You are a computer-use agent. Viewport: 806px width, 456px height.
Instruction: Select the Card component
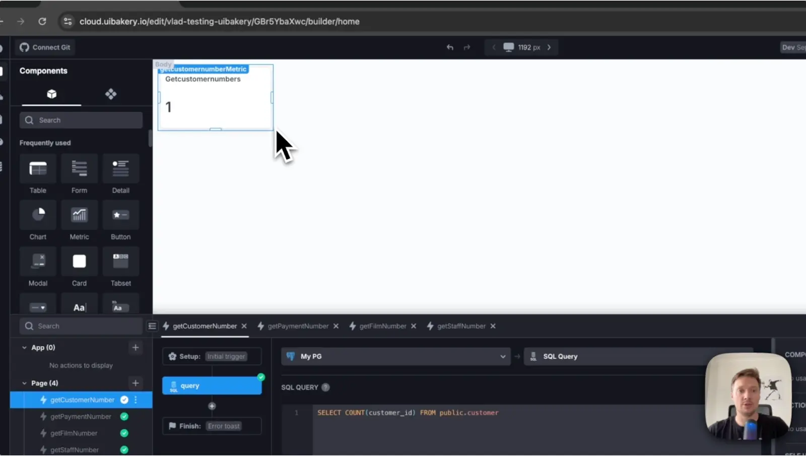tap(79, 268)
